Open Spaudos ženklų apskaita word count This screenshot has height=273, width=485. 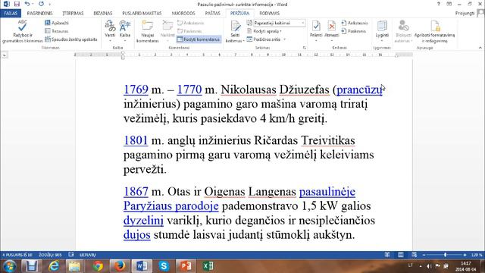tap(71, 39)
